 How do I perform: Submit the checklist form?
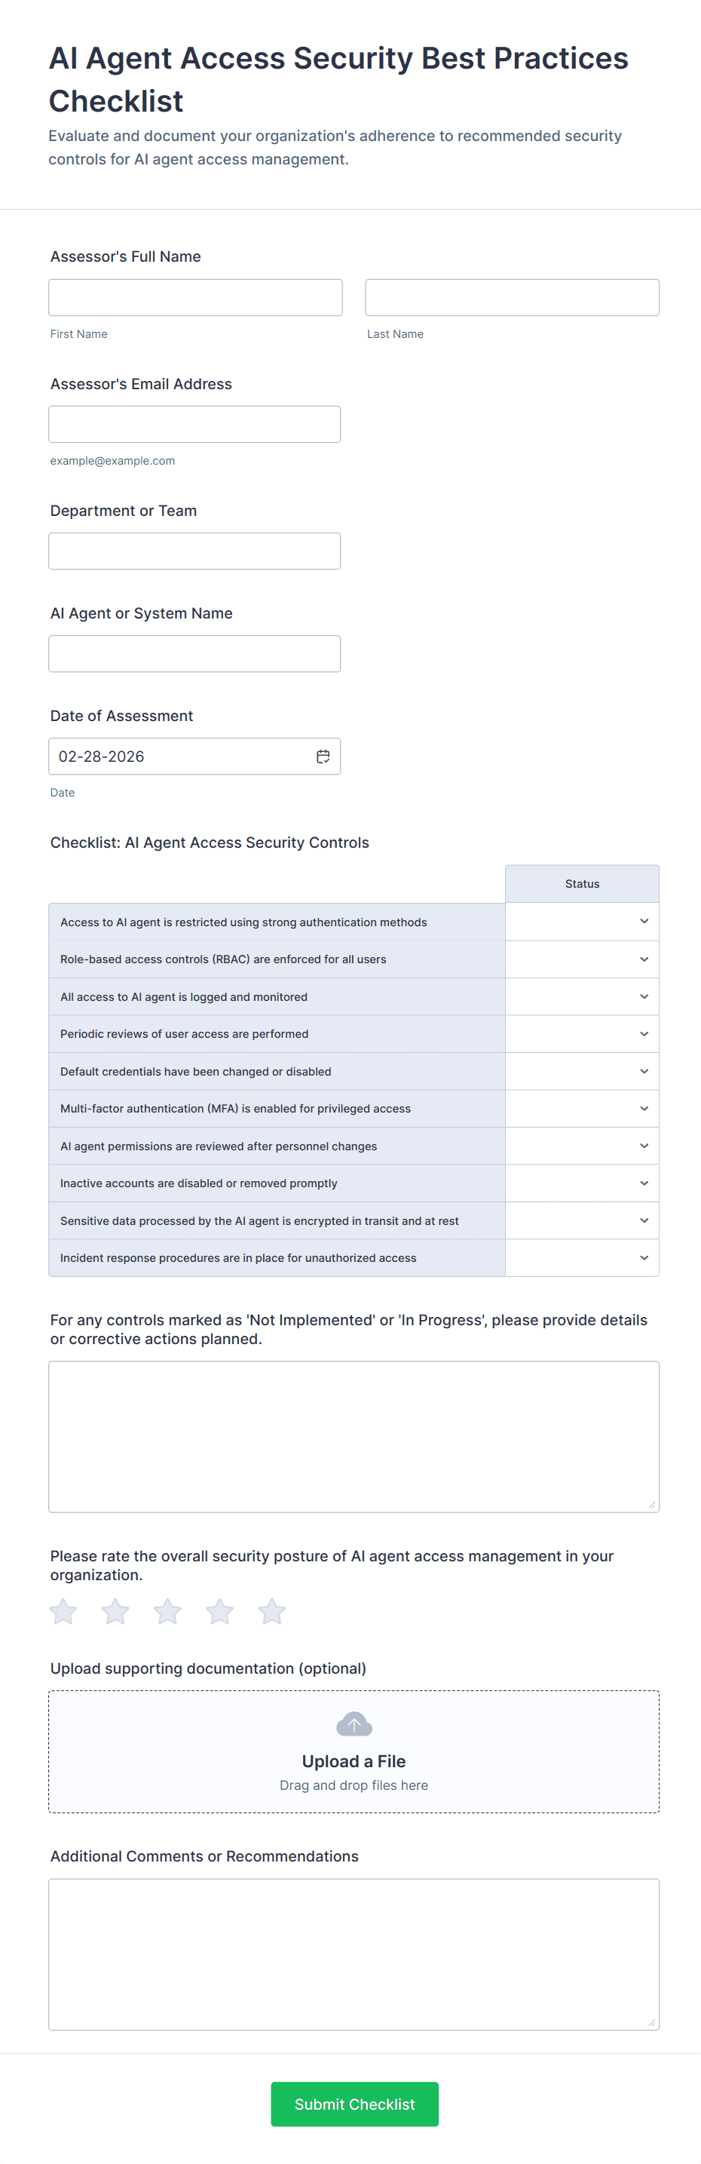(x=354, y=2104)
